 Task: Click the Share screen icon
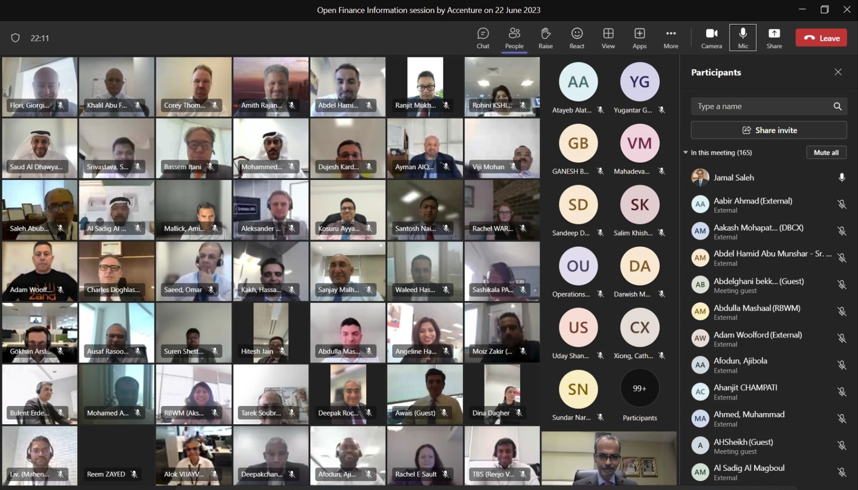774,38
